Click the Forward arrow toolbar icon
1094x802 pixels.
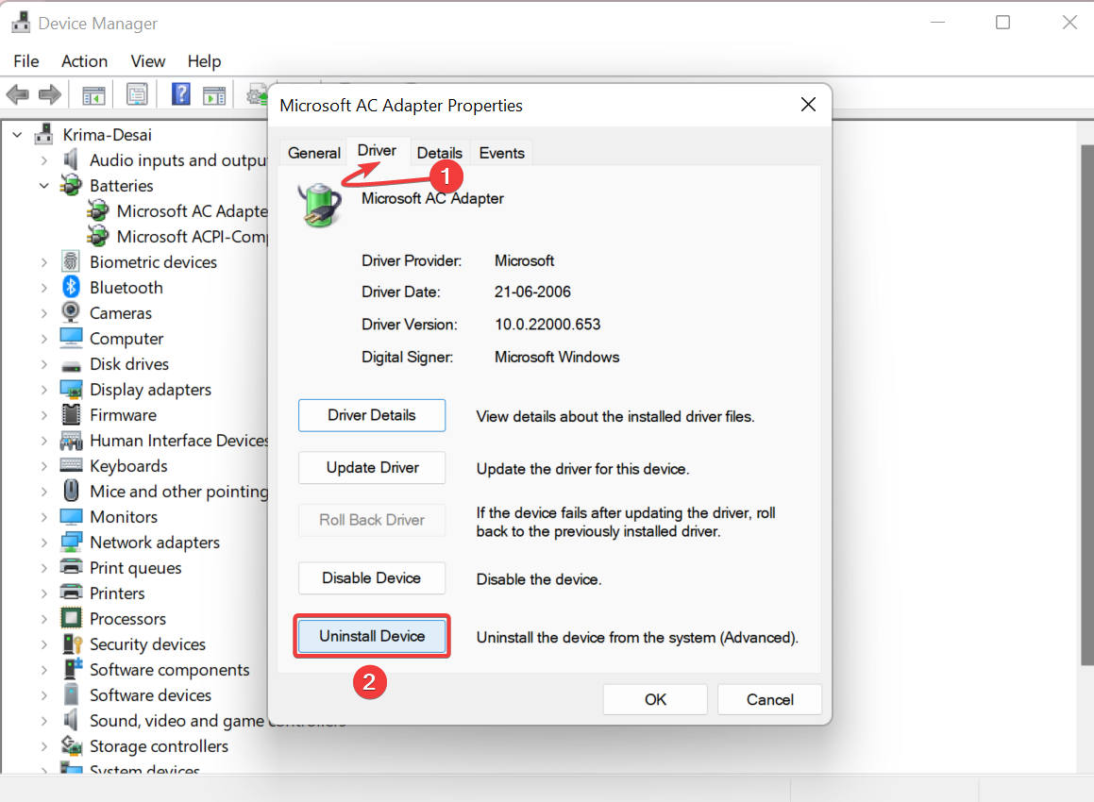point(49,94)
